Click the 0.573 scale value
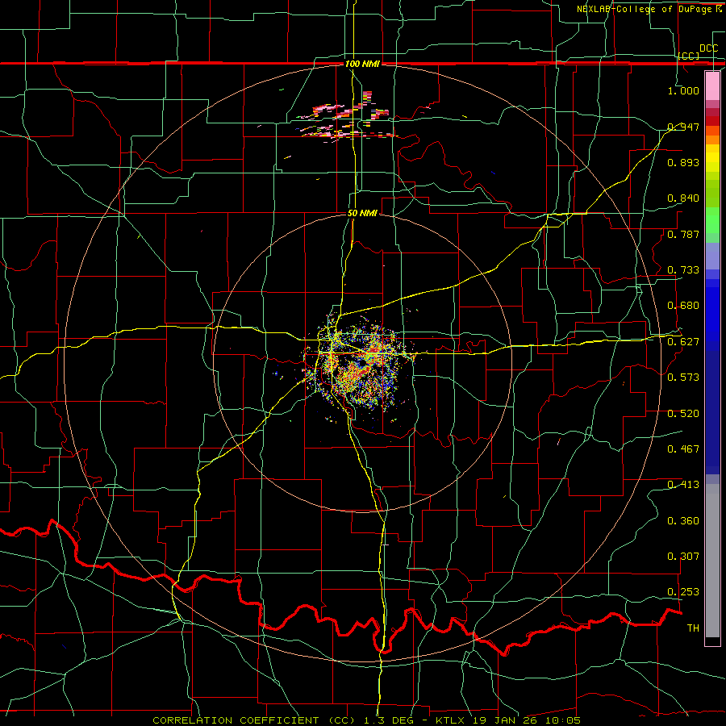The image size is (726, 726). pos(683,378)
